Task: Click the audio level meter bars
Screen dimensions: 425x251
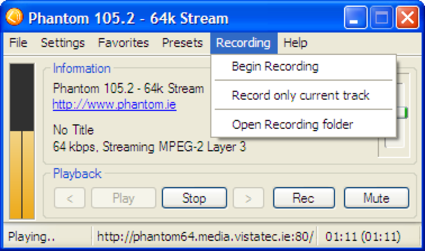Action: [22, 141]
